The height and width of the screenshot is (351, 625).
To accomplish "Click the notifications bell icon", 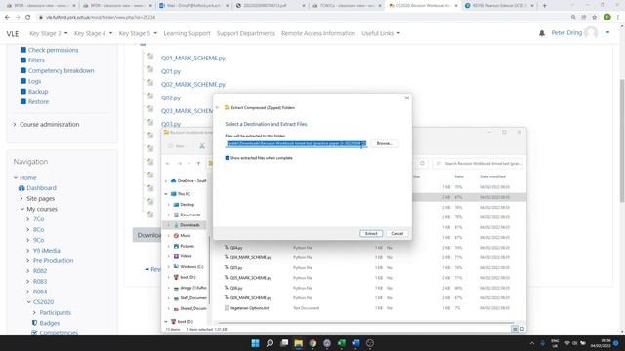I will 542,33.
